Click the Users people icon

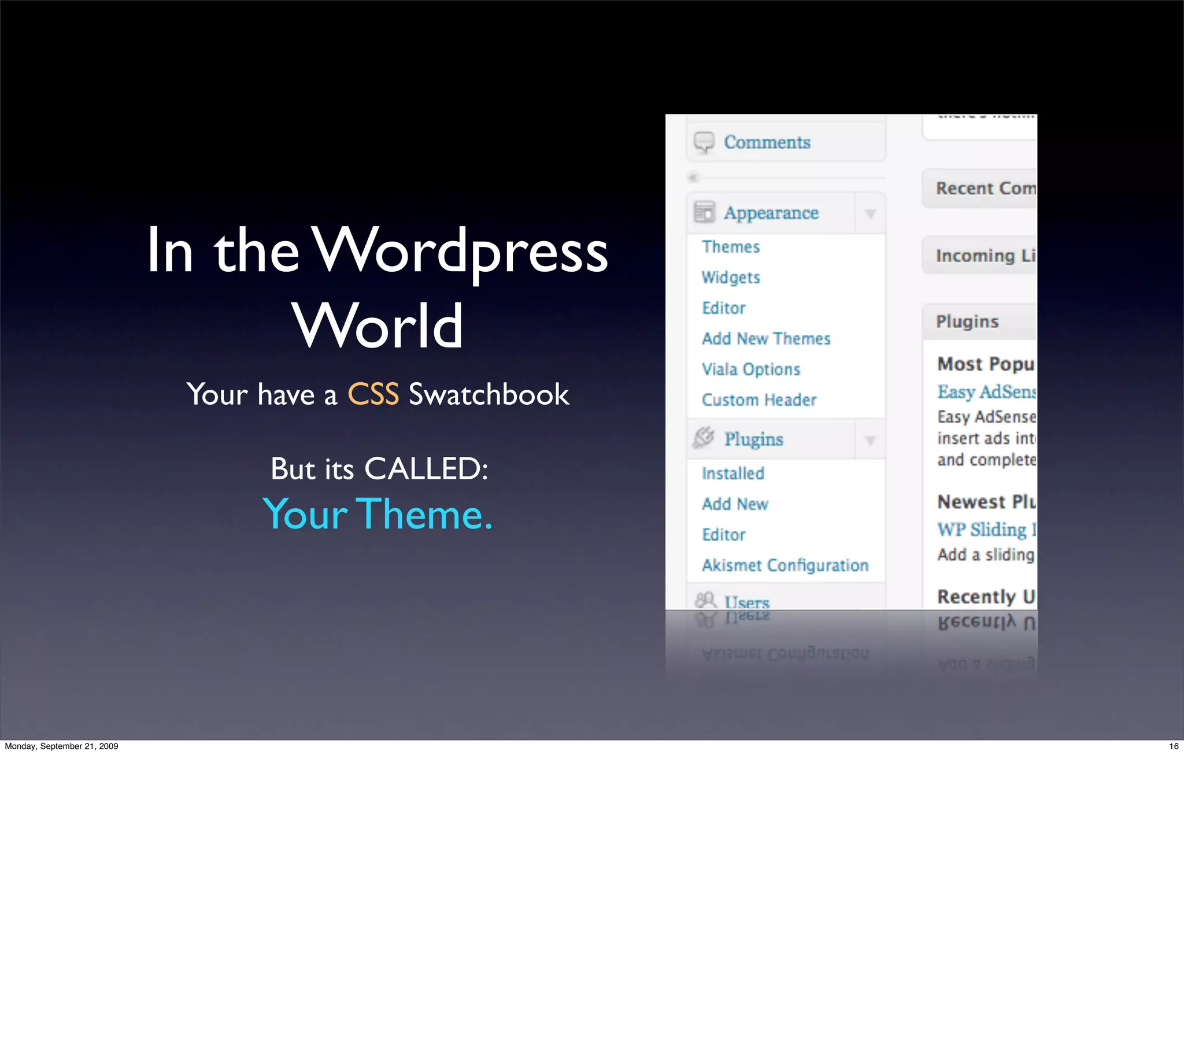(x=705, y=600)
